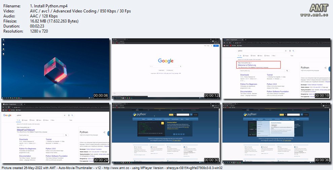Open the Downloads menu thumbnail at 00:00:36

[276, 133]
